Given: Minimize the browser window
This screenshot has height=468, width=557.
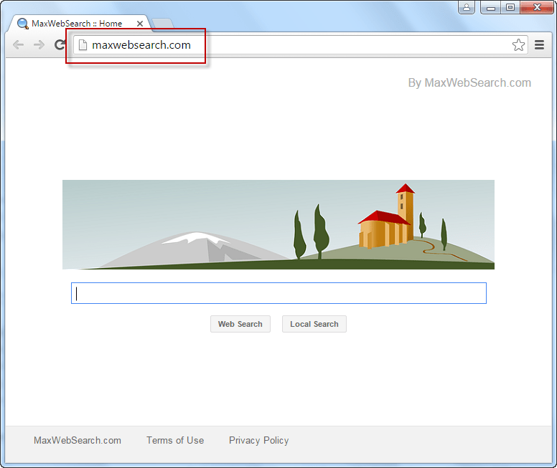Looking at the screenshot, I should coord(491,7).
